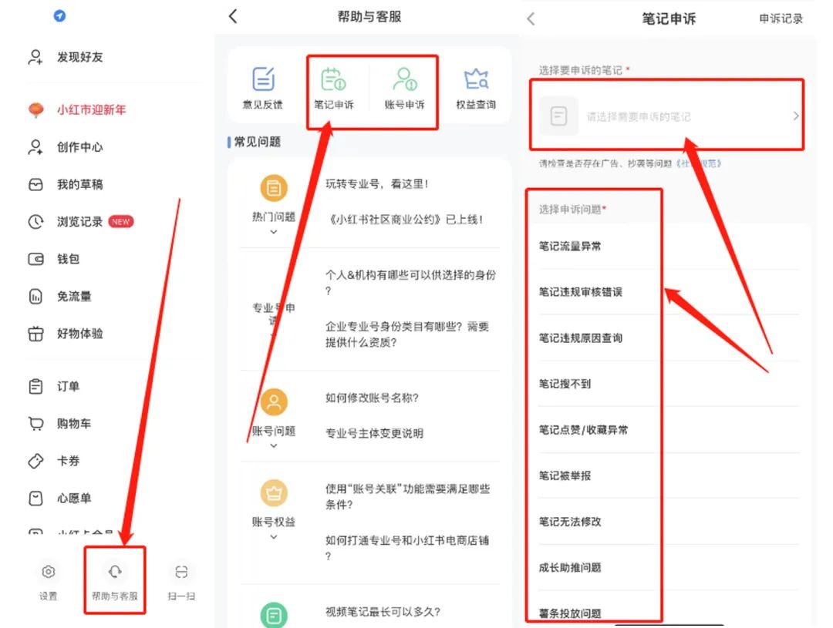Expand the 热门问题 section chevron

[273, 230]
